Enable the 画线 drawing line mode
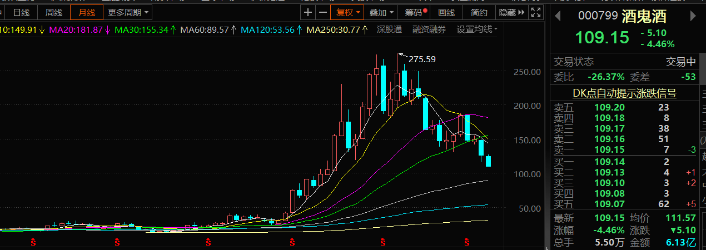 [446, 12]
